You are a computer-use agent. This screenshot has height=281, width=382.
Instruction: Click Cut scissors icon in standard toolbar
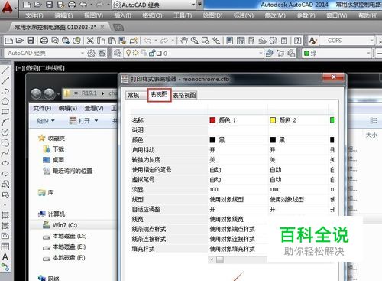click(x=90, y=41)
